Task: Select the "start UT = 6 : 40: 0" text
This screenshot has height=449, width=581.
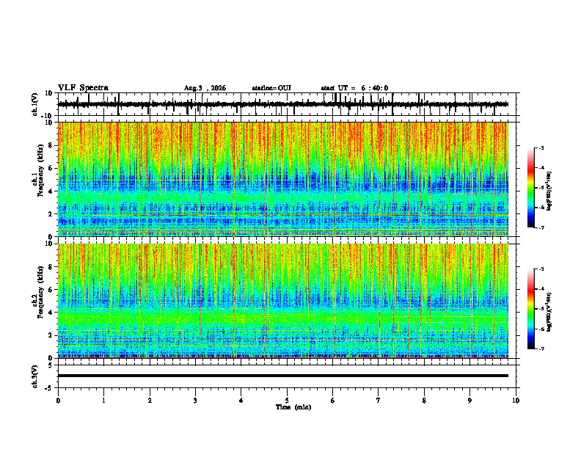Action: click(x=354, y=88)
